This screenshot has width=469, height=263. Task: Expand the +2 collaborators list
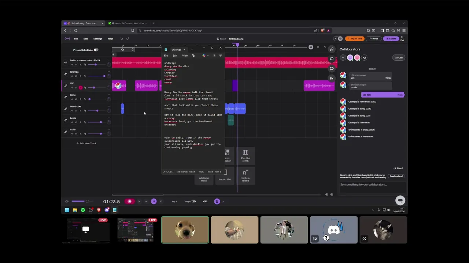(364, 57)
